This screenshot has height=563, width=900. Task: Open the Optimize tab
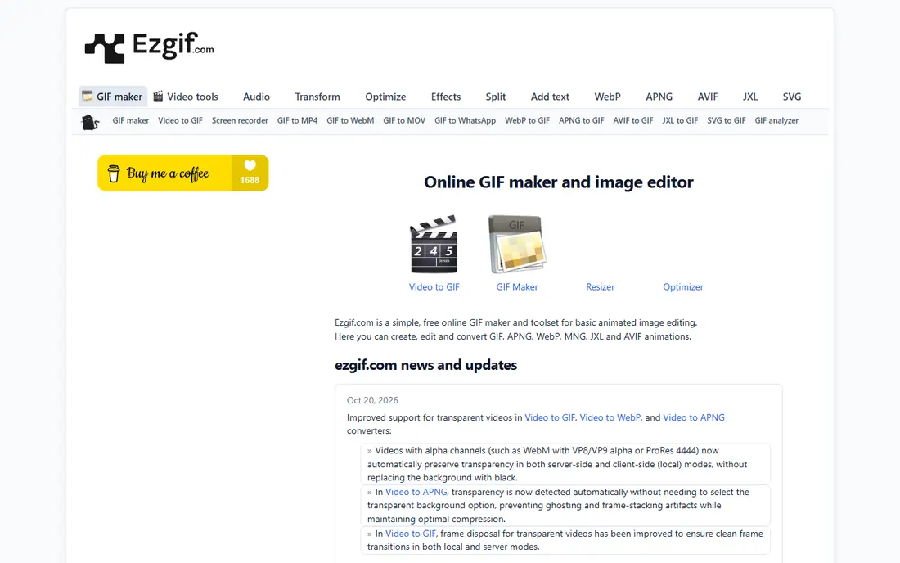[385, 97]
